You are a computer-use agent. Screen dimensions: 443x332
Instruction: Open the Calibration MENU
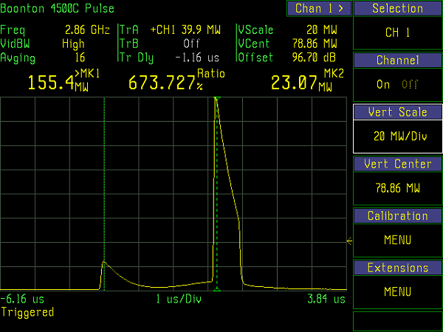pos(397,240)
